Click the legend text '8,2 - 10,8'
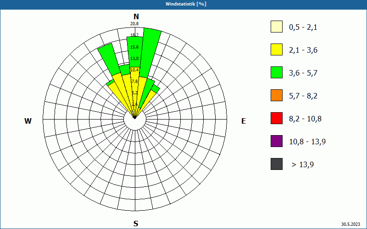Screen dimensions: 367x229 (305, 119)
